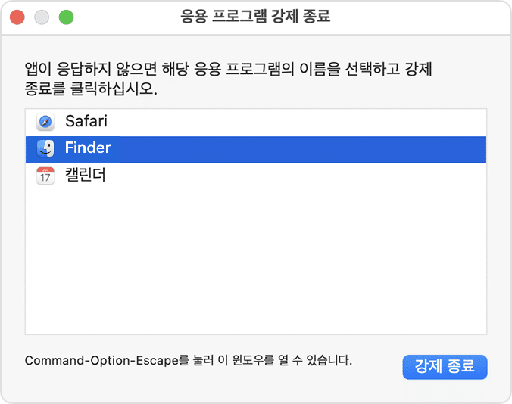Minimize window with the yellow button

tap(41, 17)
